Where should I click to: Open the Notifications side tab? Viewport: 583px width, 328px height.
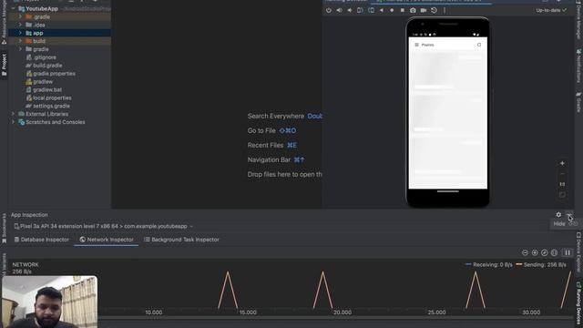[x=579, y=67]
